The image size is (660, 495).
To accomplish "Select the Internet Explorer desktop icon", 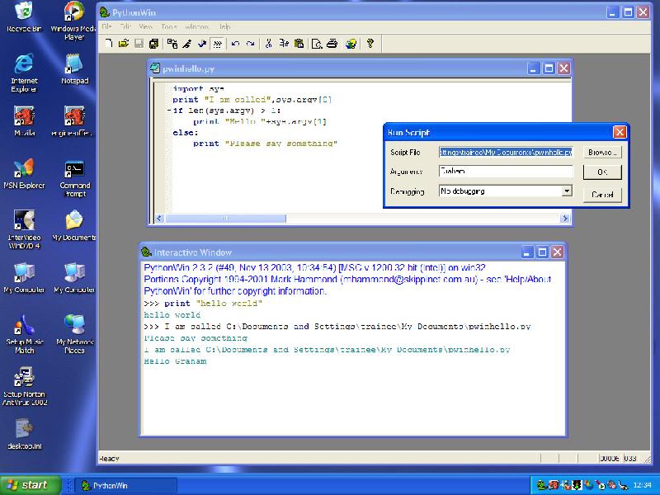I will click(x=24, y=73).
